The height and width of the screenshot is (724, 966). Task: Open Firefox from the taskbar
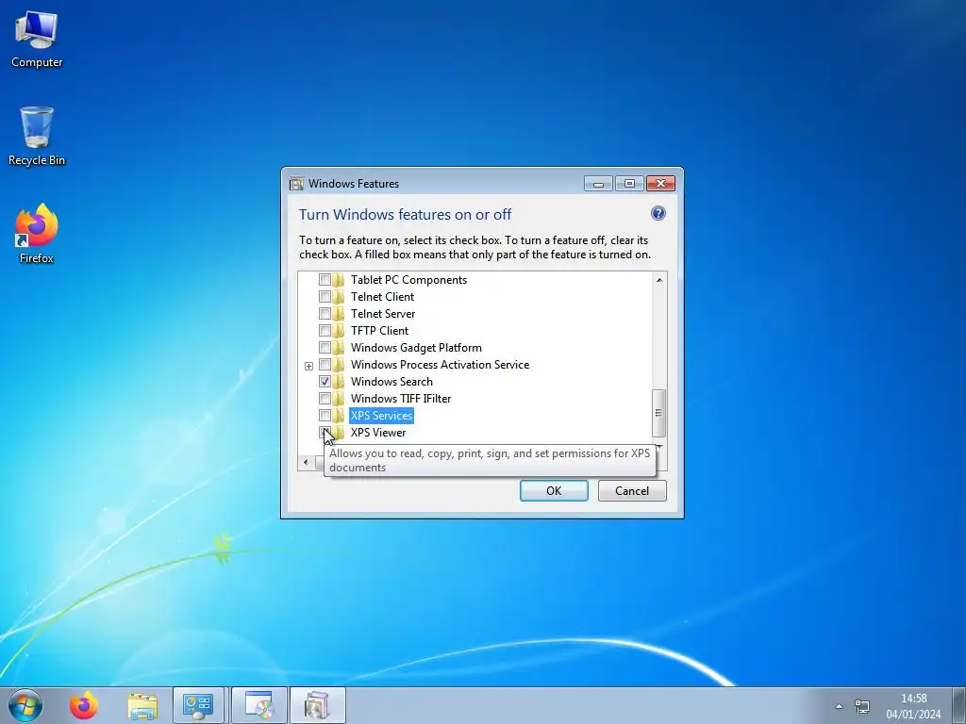click(x=84, y=705)
